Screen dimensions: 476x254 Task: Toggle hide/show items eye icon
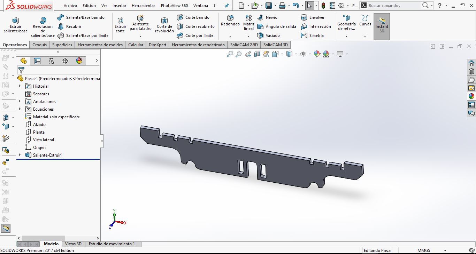303,54
